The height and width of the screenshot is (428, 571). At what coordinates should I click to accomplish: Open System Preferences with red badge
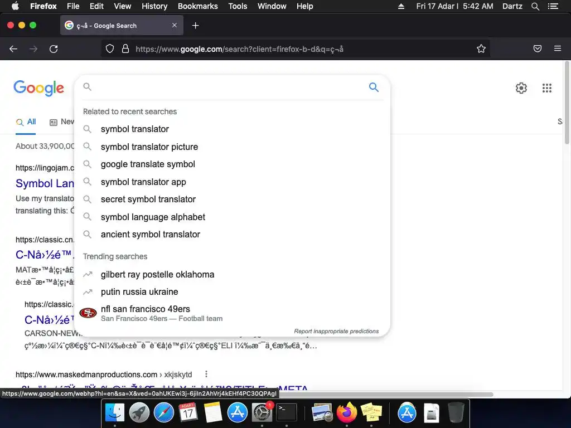(x=262, y=413)
